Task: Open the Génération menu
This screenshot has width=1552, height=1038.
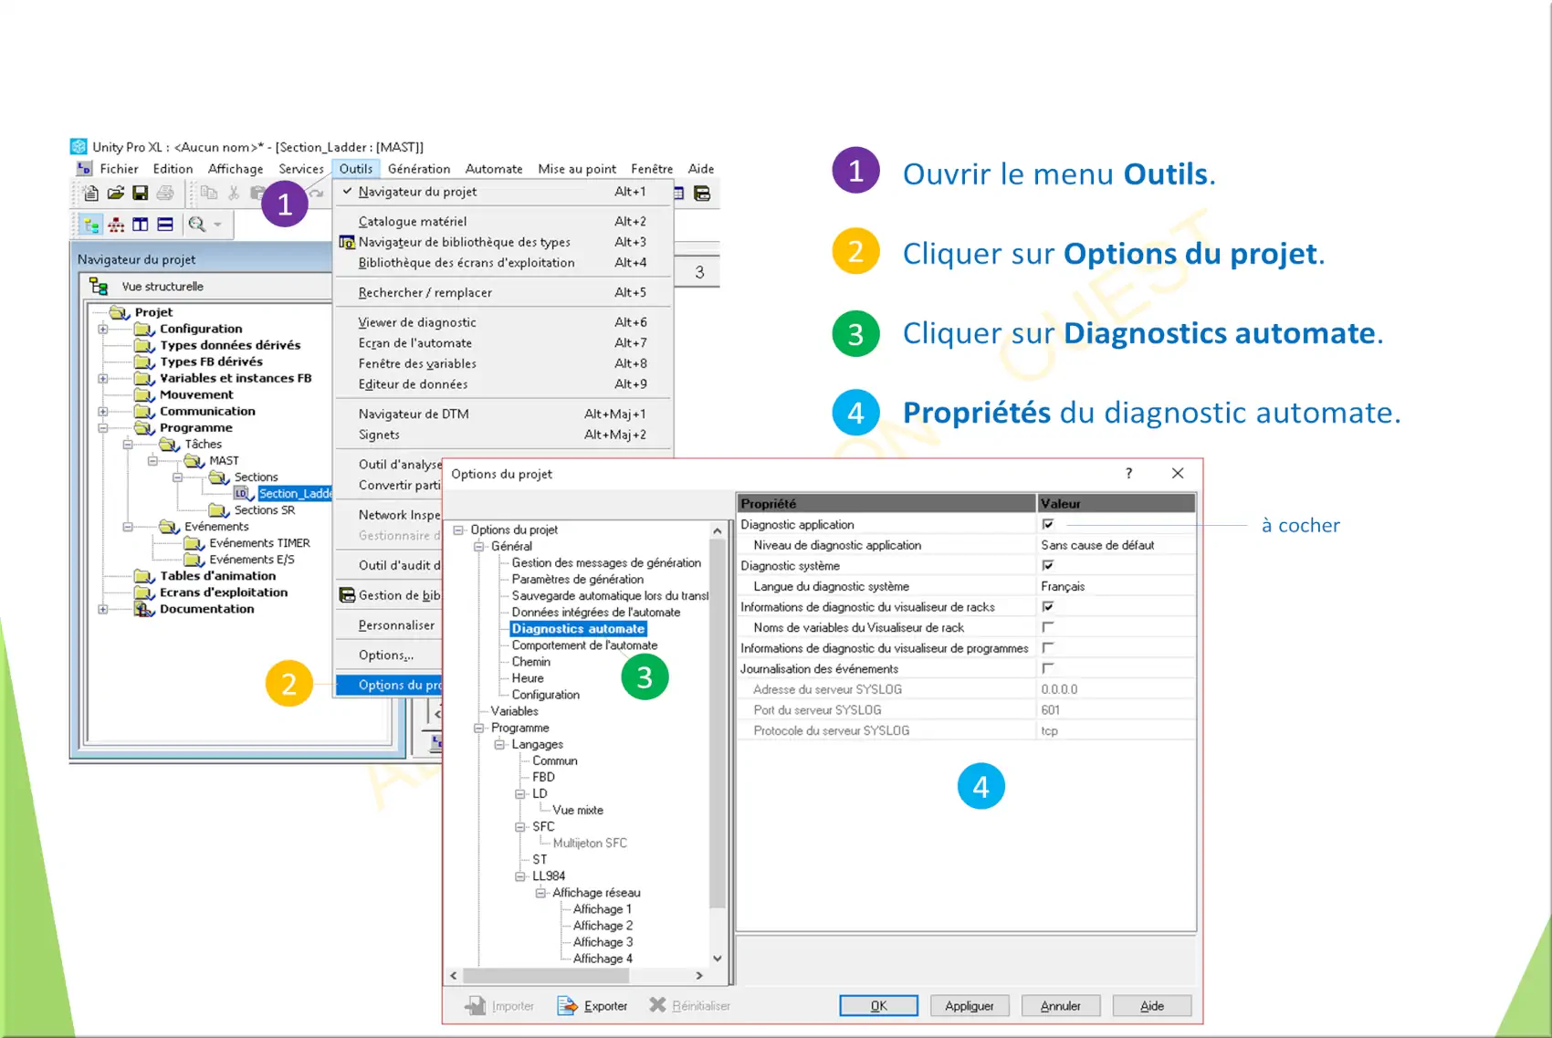Action: point(419,169)
